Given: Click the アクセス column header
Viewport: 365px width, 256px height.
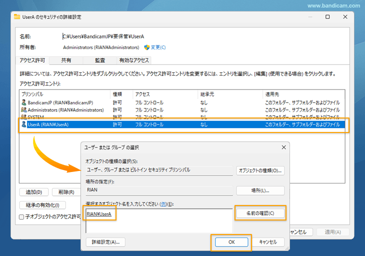Looking at the screenshot, I should (x=165, y=94).
